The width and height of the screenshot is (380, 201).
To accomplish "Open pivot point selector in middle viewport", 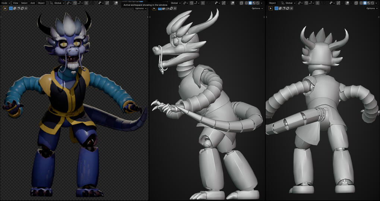I will pyautogui.click(x=186, y=3).
